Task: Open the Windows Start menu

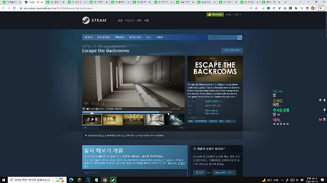Action: (4, 180)
